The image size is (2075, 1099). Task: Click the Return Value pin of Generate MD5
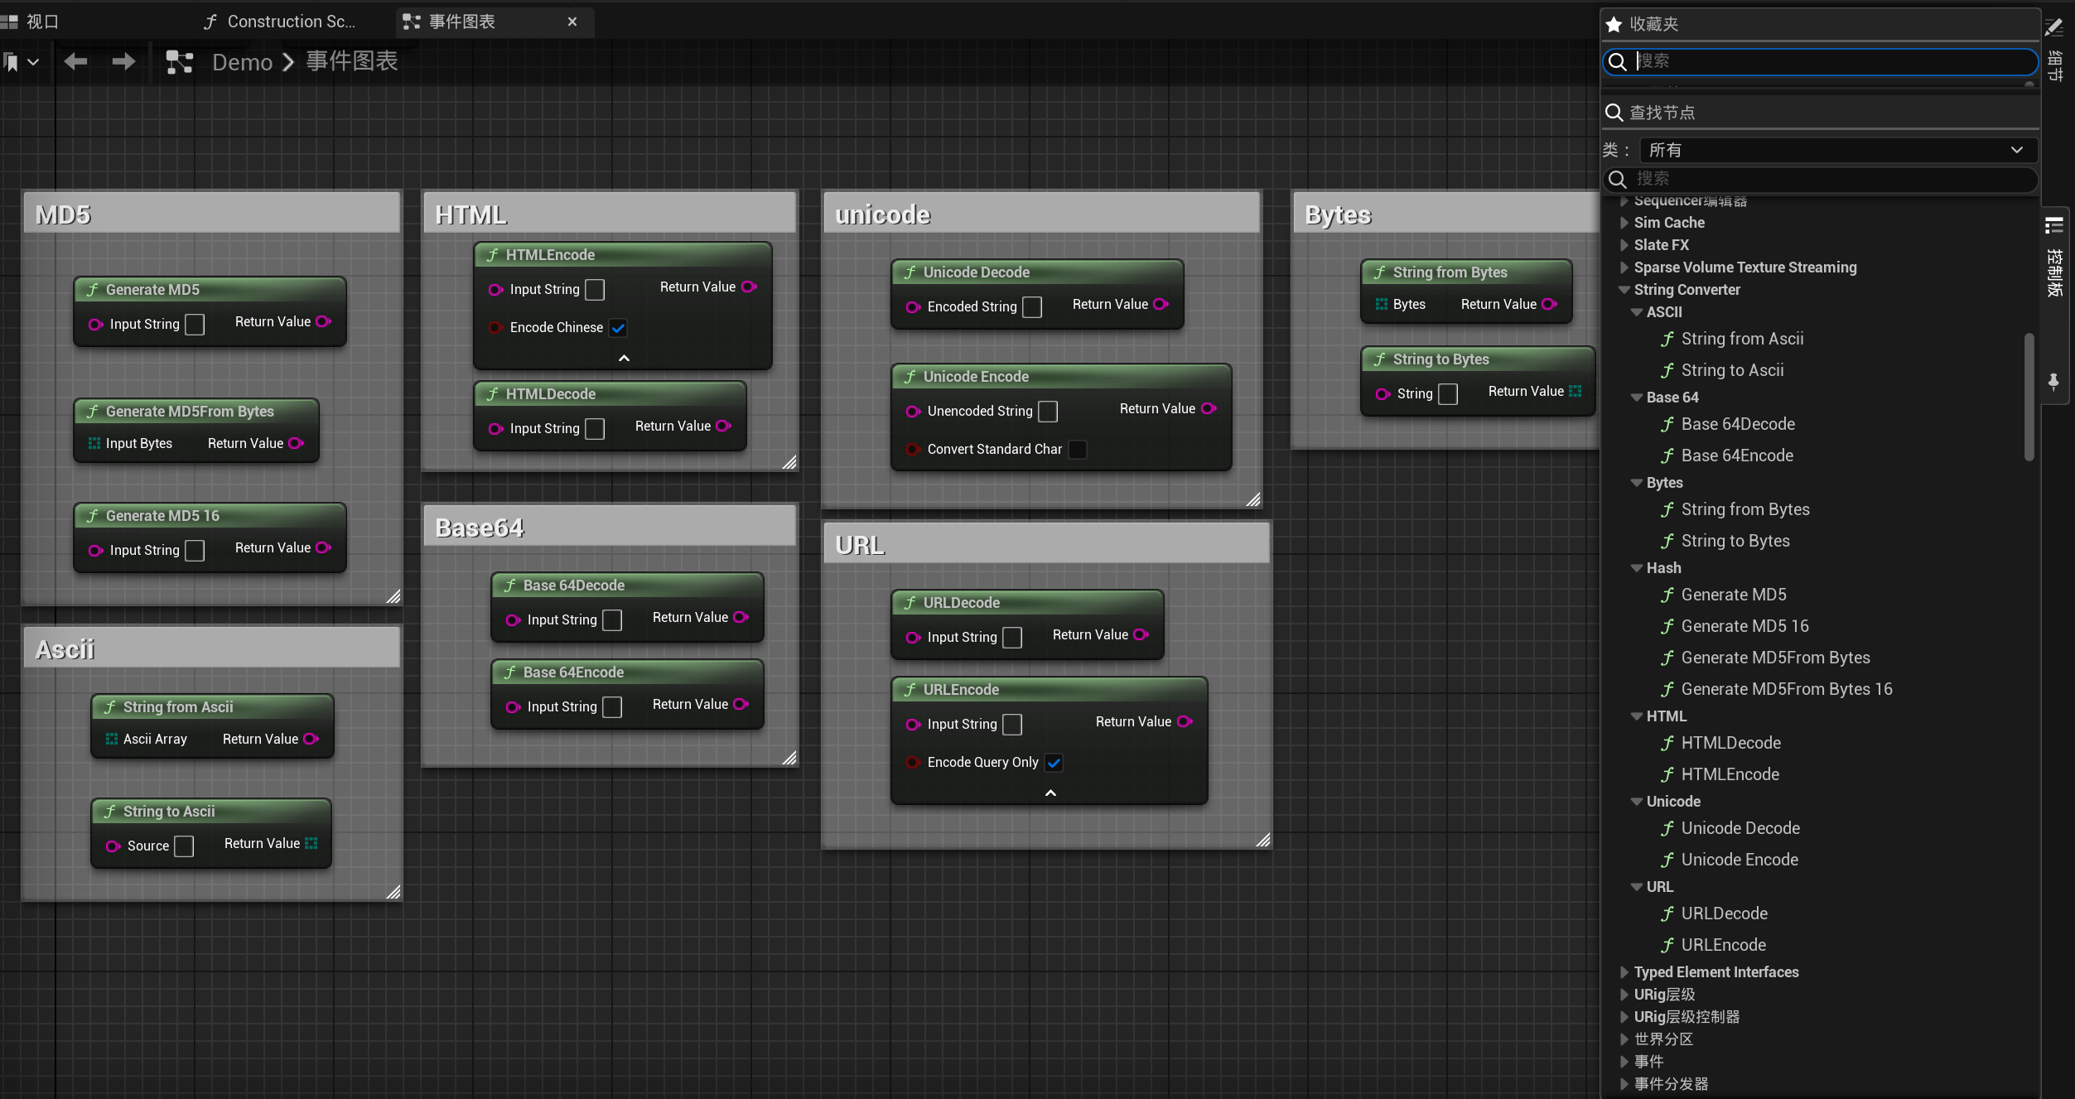tap(324, 321)
